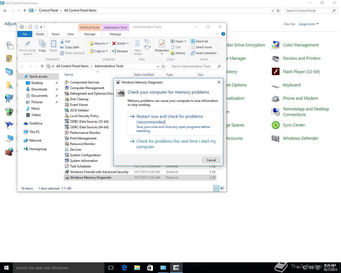341x273 pixels.
Task: Click the Search Control Panel field
Action: (x=311, y=11)
